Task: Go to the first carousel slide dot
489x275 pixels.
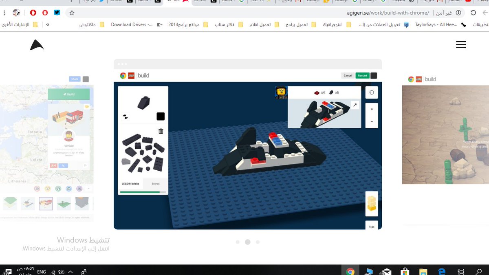Action: click(238, 242)
